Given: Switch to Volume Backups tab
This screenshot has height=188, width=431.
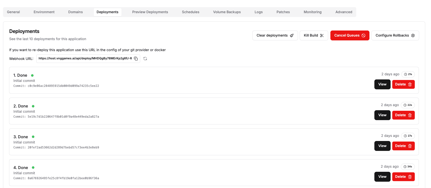Looking at the screenshot, I should (x=227, y=12).
